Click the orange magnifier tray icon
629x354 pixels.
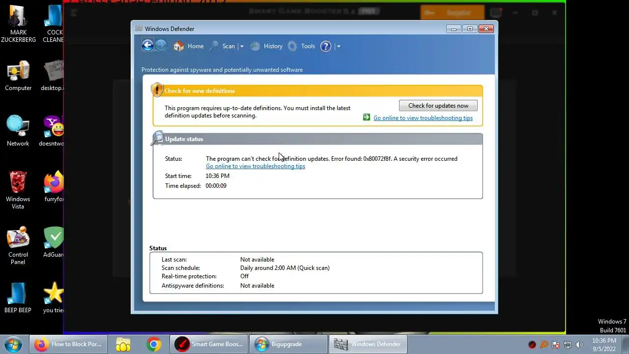pos(544,345)
